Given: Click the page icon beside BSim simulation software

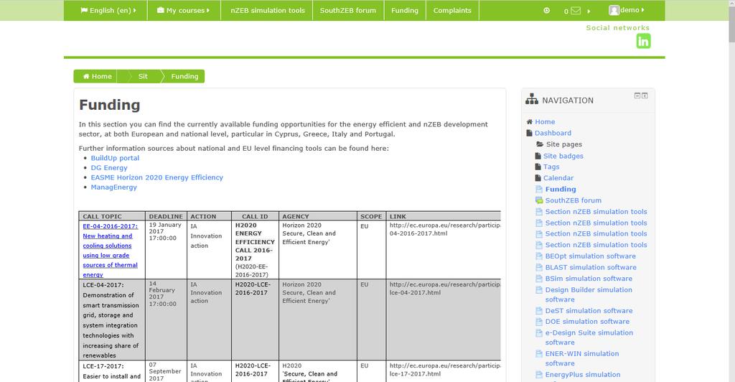Looking at the screenshot, I should coord(539,279).
